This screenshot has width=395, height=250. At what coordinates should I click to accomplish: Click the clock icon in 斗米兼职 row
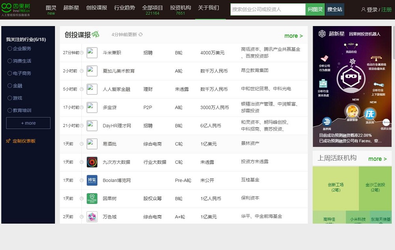(82, 53)
